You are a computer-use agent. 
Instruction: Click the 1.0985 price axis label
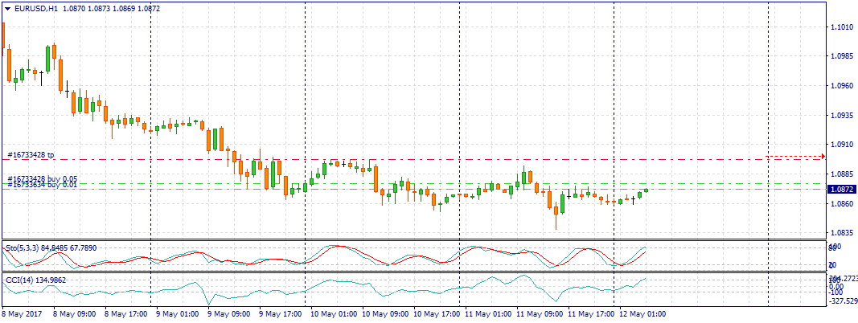pos(841,56)
